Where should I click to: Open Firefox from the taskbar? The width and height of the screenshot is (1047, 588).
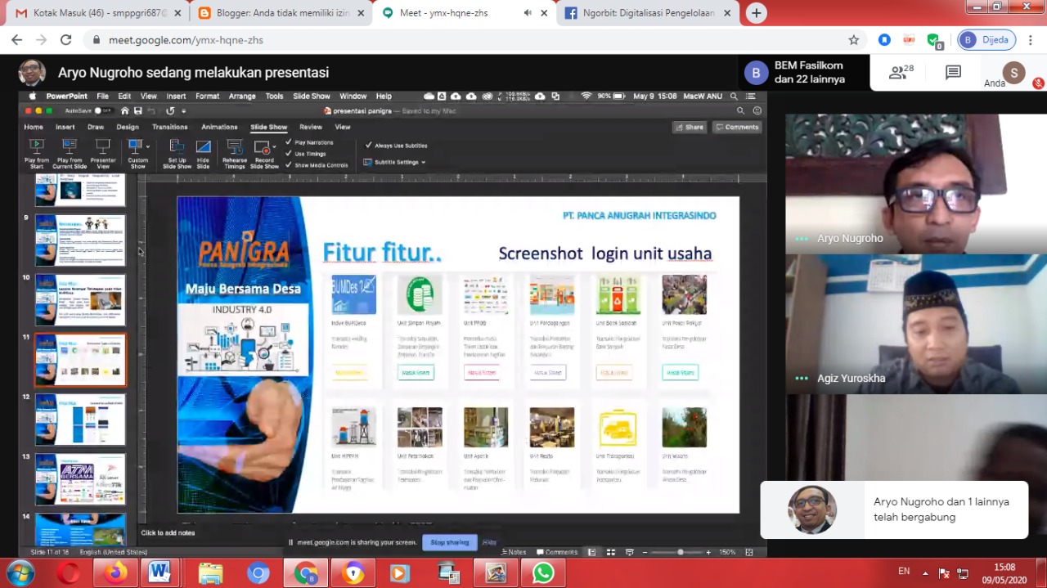[x=115, y=573]
